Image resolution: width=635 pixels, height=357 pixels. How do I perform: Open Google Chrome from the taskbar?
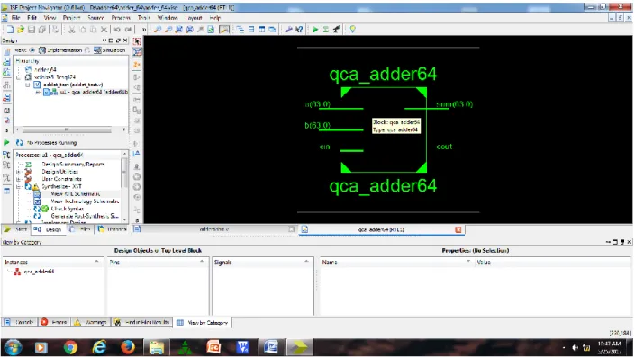(x=70, y=347)
